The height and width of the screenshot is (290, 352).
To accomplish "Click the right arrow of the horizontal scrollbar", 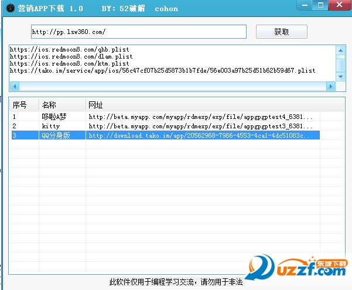I will (331, 86).
